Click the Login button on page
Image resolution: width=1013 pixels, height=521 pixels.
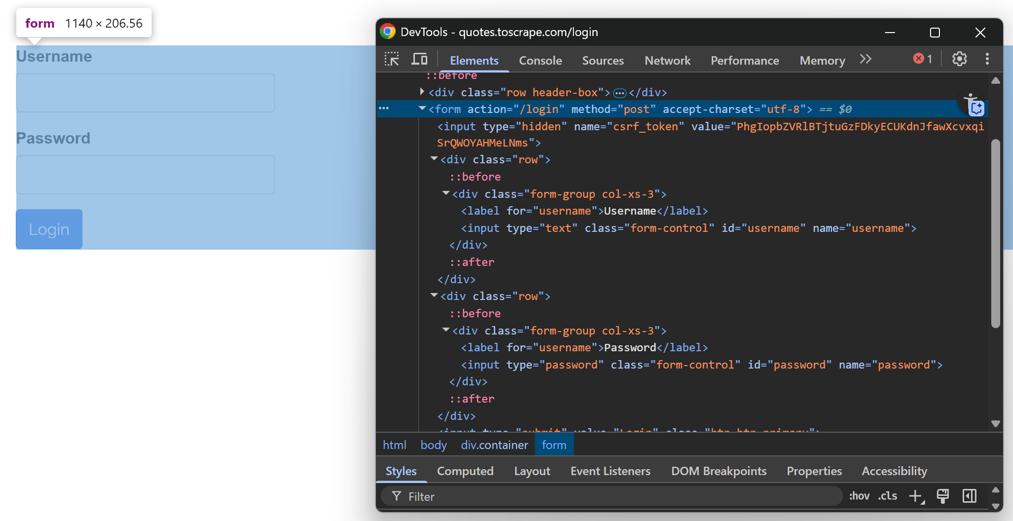(x=49, y=229)
